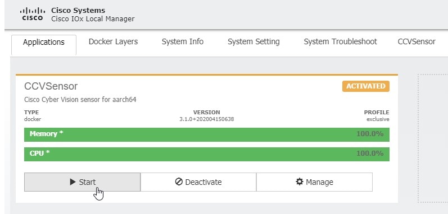Click the Cisco logo icon
Screen dimensions: 448x214
pos(32,14)
